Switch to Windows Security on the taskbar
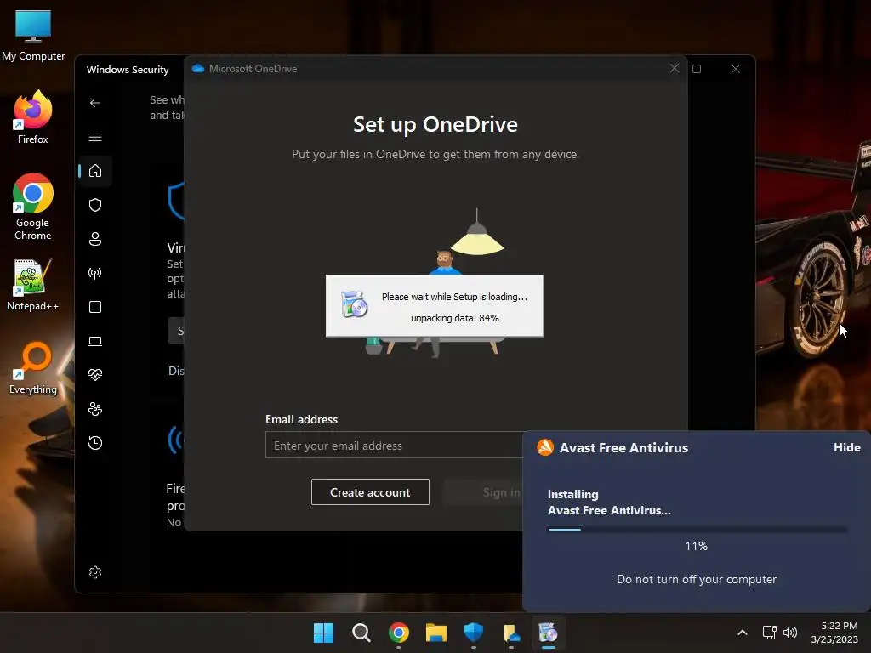This screenshot has height=653, width=871. click(473, 633)
